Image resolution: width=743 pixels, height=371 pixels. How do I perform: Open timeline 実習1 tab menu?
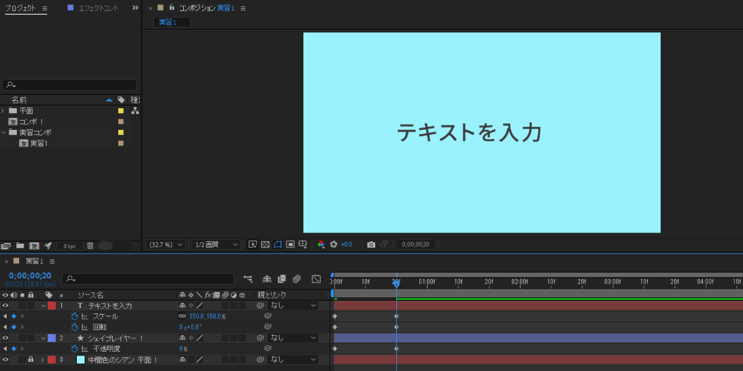tap(52, 262)
